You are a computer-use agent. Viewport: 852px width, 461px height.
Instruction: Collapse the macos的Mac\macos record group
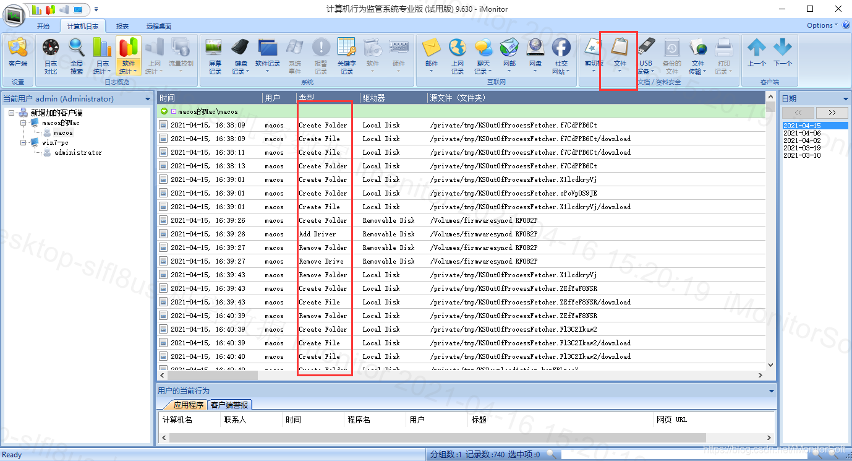coord(164,111)
